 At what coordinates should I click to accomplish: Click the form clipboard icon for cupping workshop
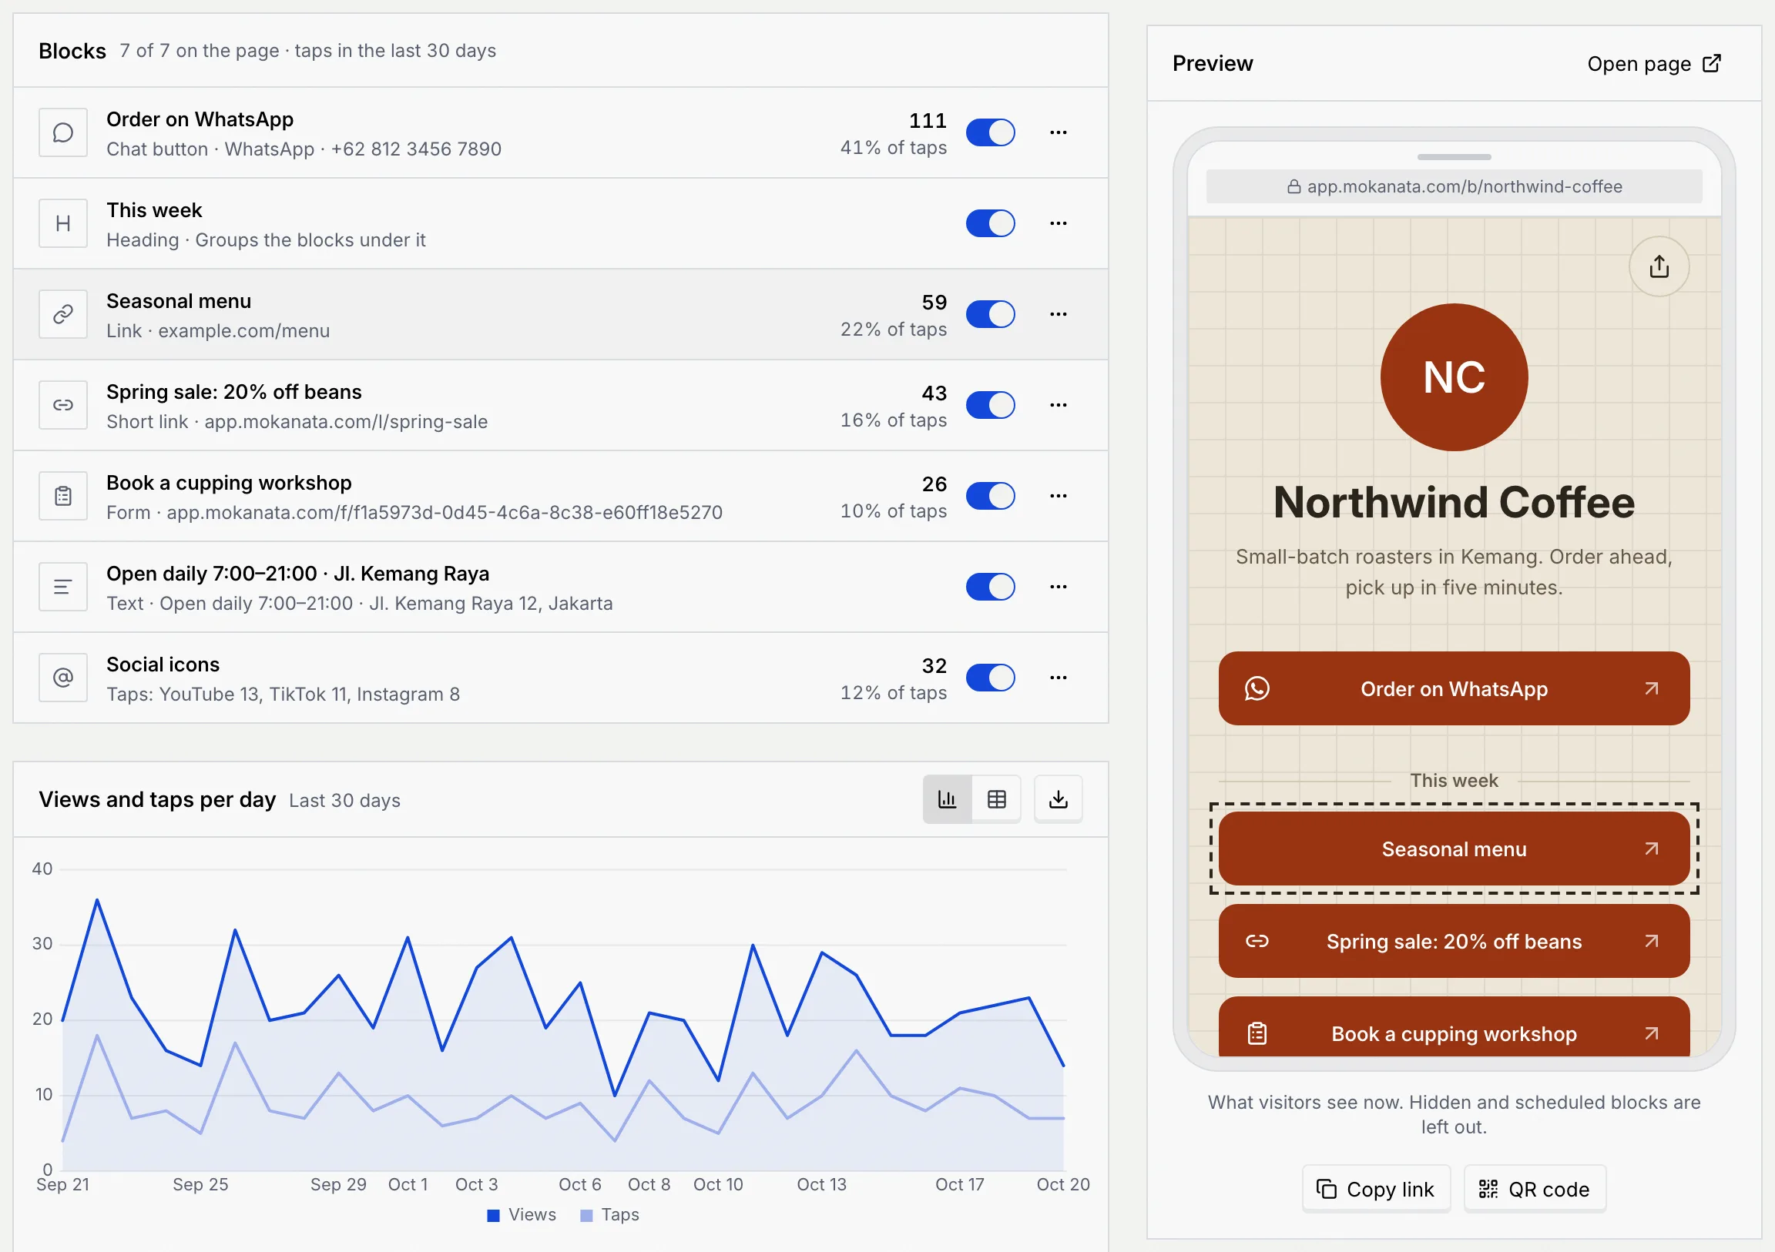click(x=63, y=496)
